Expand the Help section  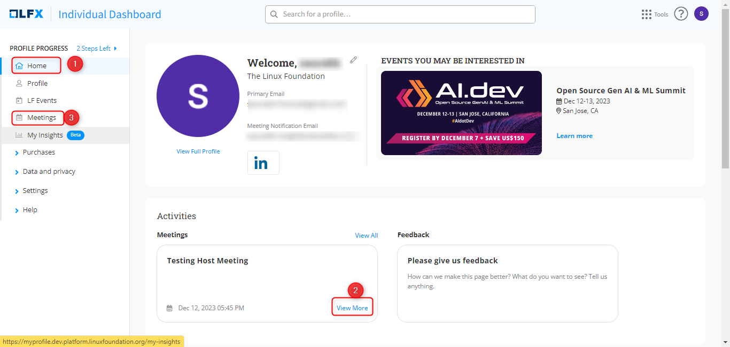(30, 210)
